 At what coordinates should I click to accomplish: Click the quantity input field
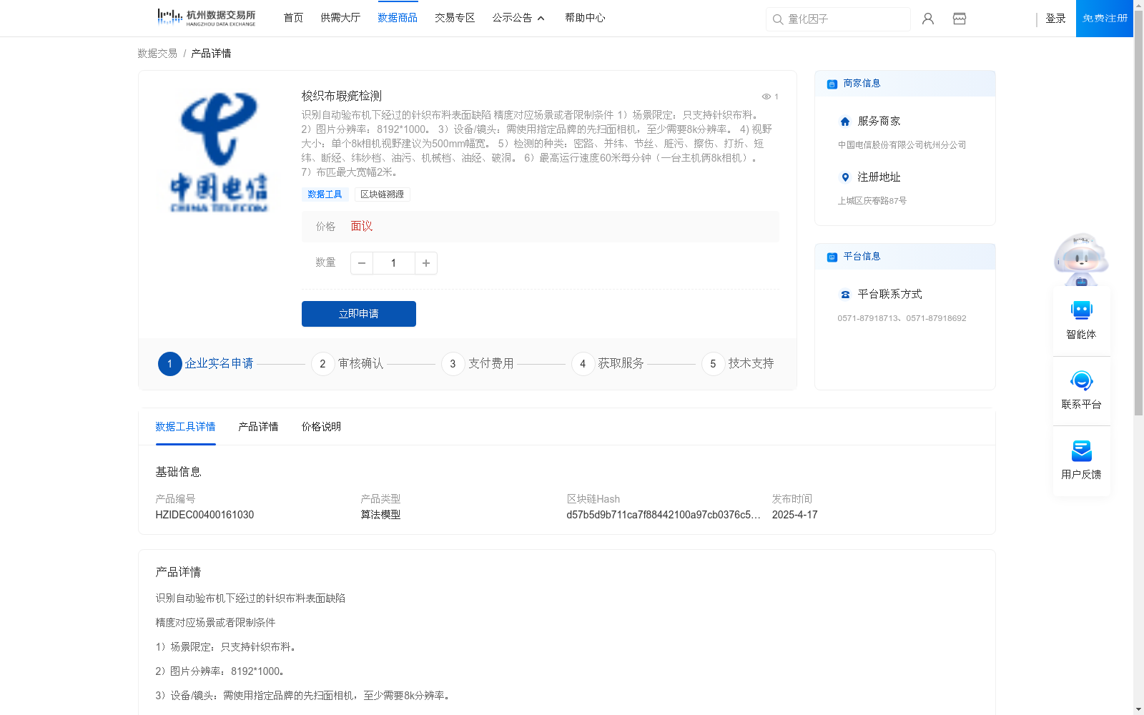[394, 263]
